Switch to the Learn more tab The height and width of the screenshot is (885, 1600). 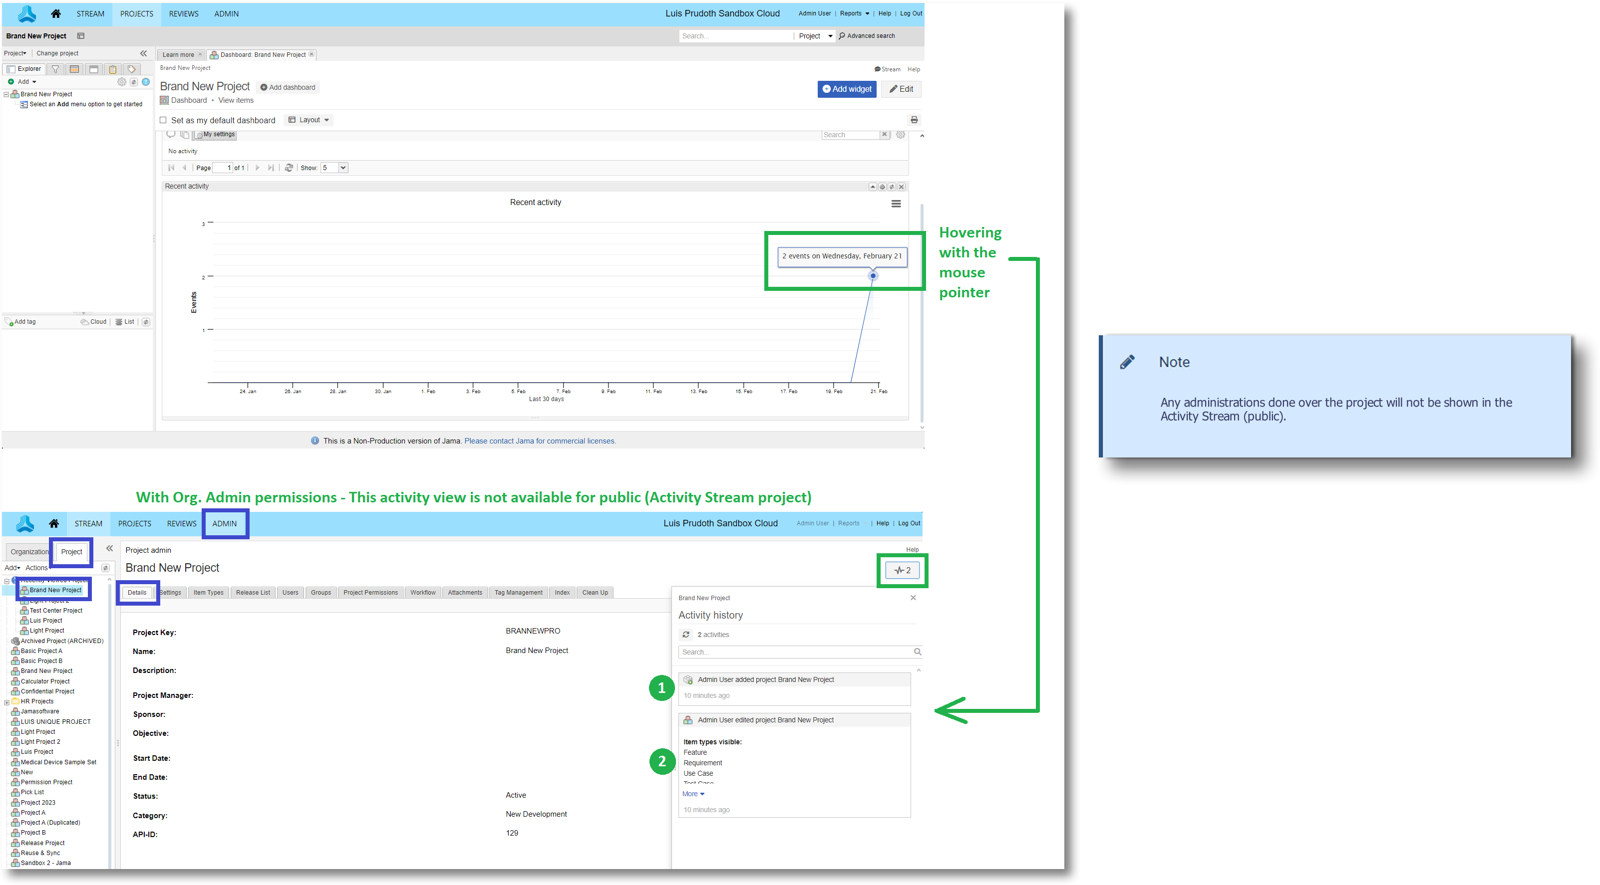(178, 54)
